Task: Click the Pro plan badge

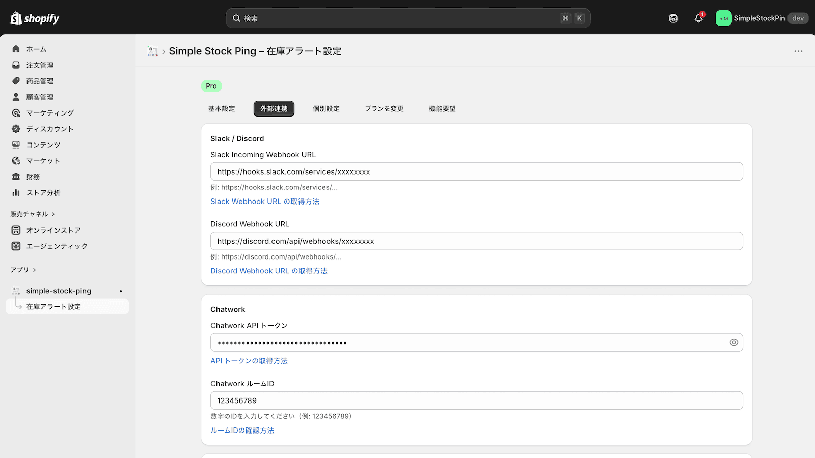Action: pos(211,86)
